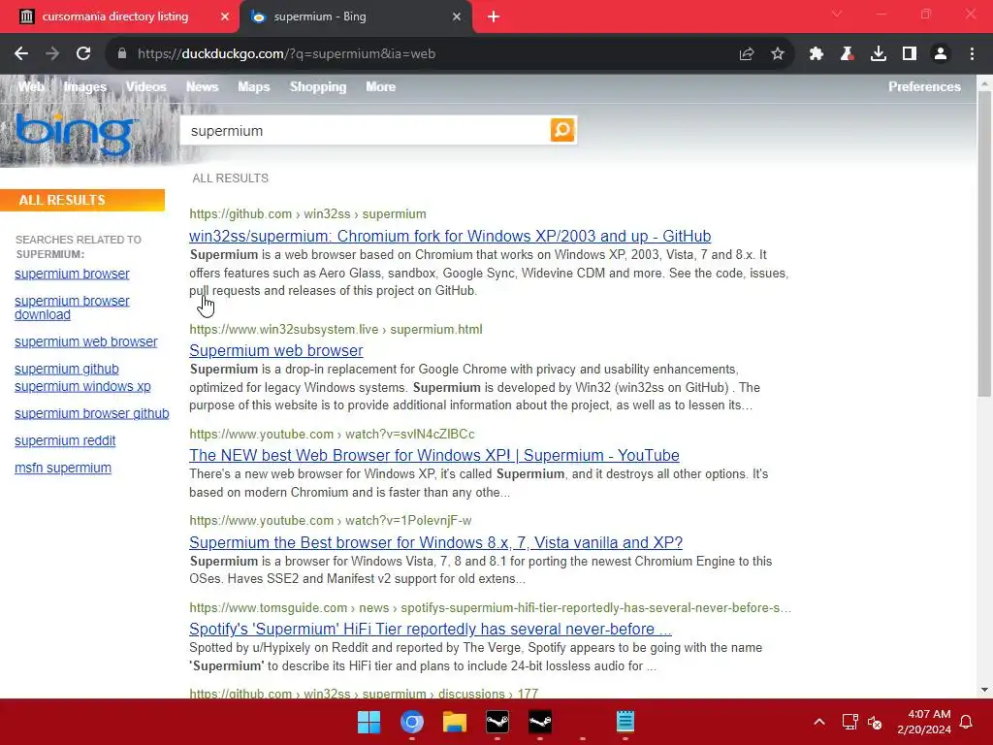Viewport: 993px width, 745px height.
Task: Select the orange ALL RESULTS filter
Action: point(82,200)
